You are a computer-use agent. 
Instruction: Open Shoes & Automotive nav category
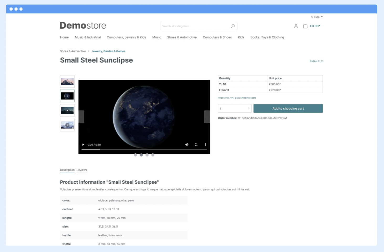(x=182, y=37)
